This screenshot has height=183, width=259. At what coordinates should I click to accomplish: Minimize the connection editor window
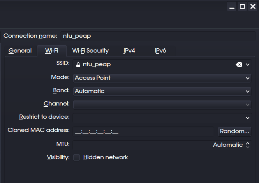[x=232, y=7]
